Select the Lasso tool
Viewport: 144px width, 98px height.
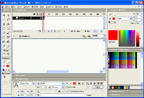point(8,20)
